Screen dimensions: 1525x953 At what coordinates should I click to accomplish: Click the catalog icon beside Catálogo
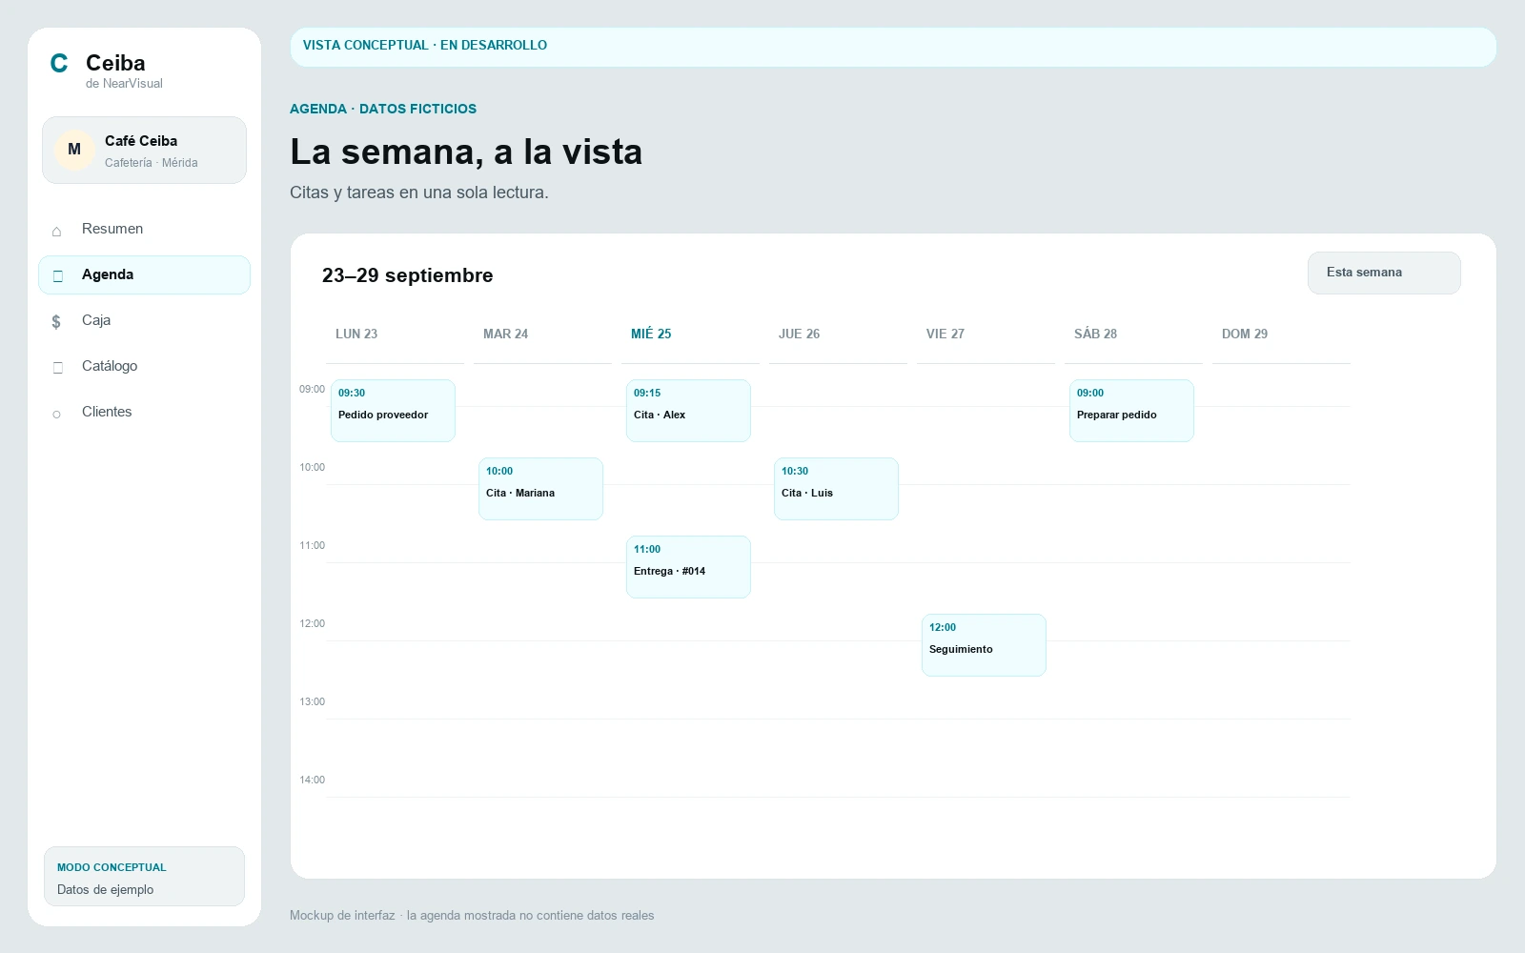[x=57, y=367]
